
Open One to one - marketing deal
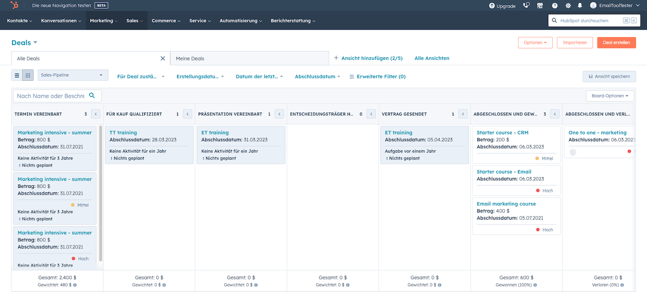coord(598,132)
